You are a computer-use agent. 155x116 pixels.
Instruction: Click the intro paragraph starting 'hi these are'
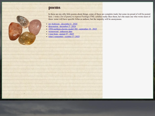click(x=99, y=17)
